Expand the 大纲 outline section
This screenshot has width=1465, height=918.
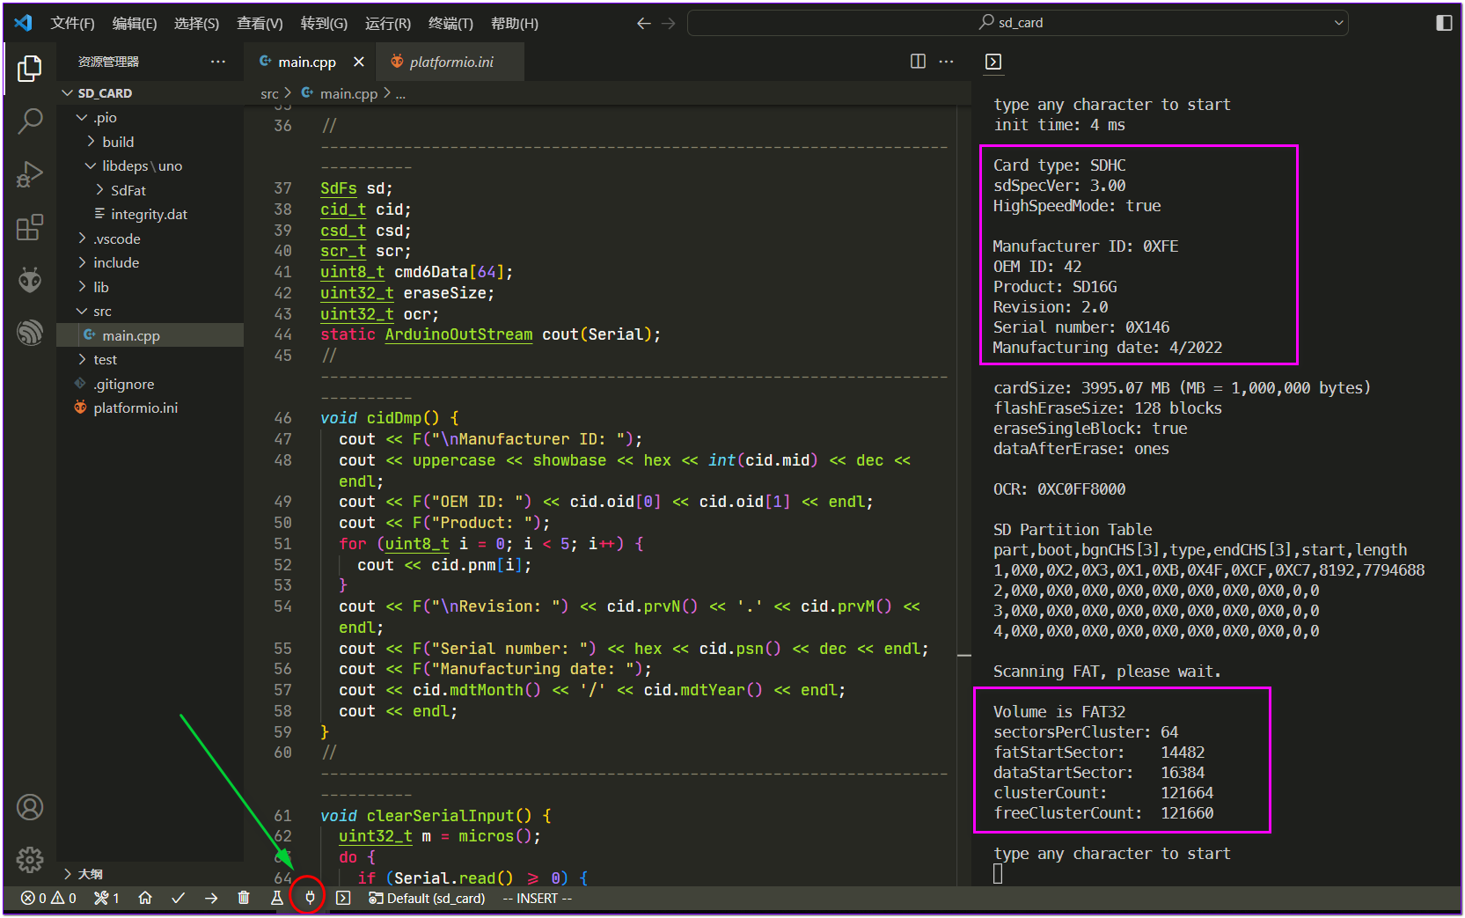point(150,874)
